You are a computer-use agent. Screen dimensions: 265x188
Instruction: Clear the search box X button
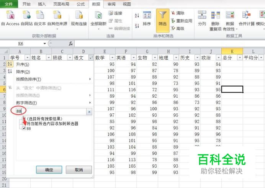(89, 112)
